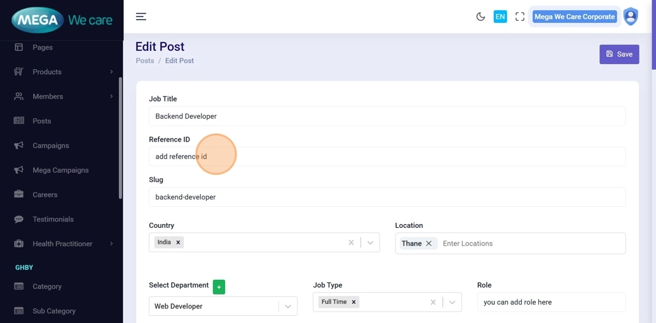Click the Reference ID input field
656x323 pixels.
pyautogui.click(x=386, y=157)
